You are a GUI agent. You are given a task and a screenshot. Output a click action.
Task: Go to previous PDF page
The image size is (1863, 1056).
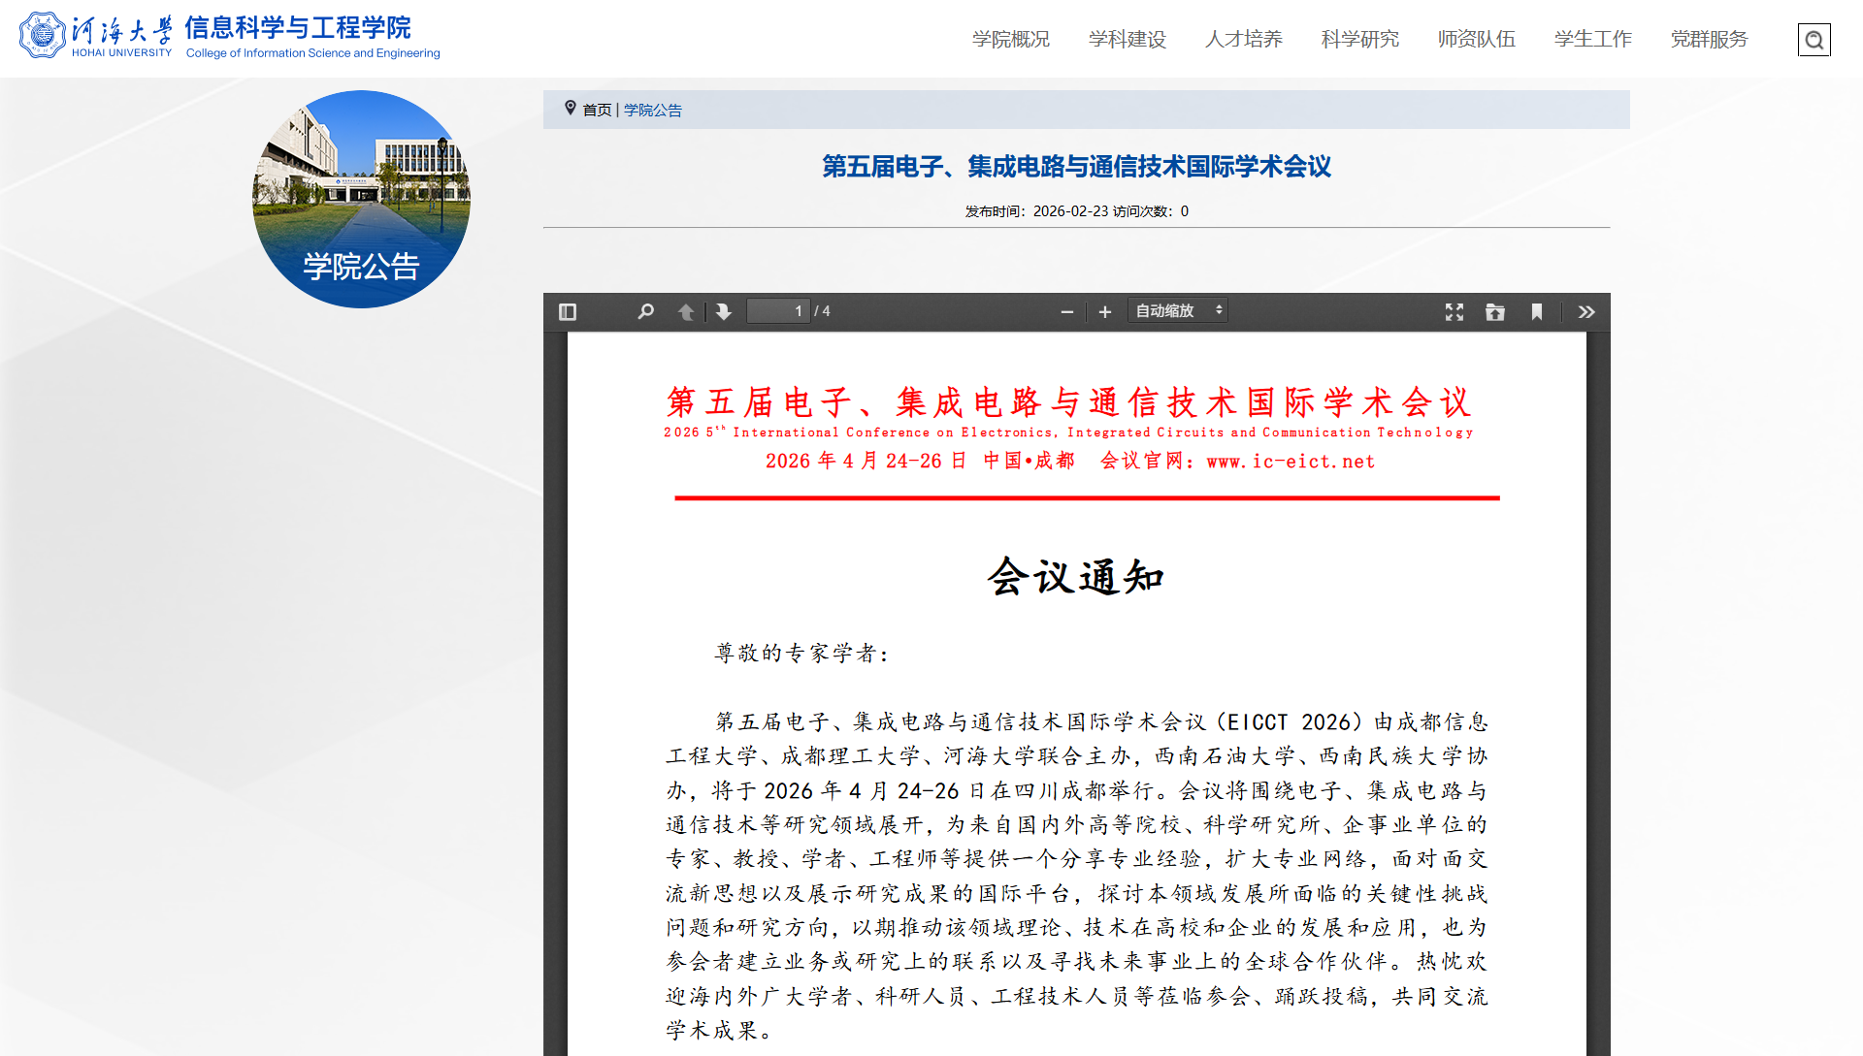click(686, 311)
